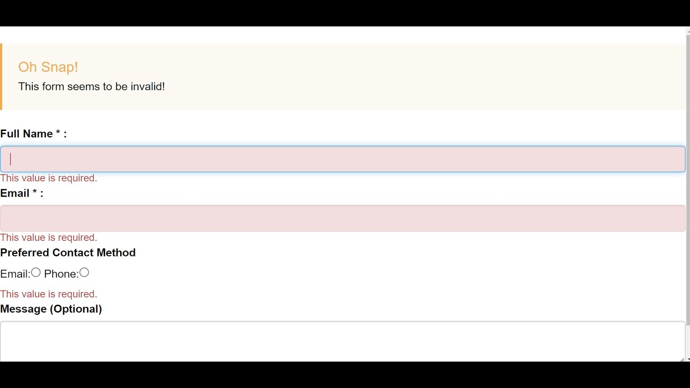Click the error message under Email field
This screenshot has height=388, width=690.
(49, 237)
